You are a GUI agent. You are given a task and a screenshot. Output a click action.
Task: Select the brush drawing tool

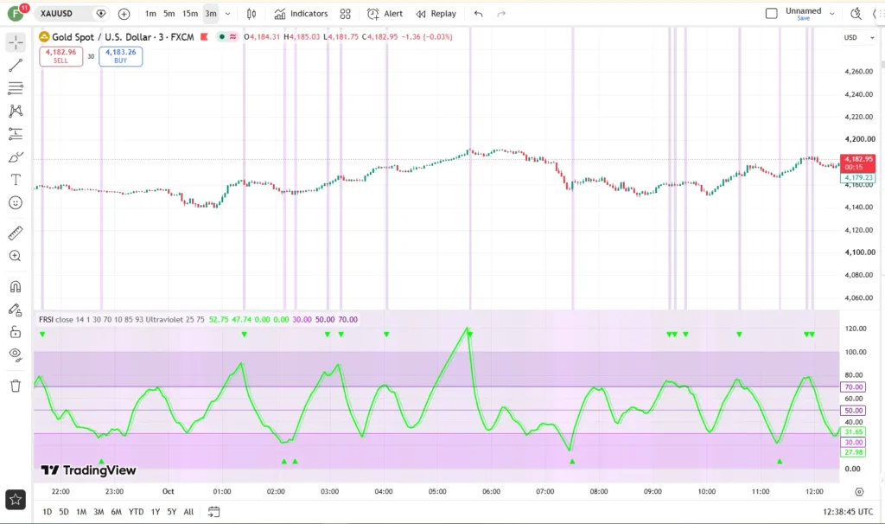pyautogui.click(x=16, y=157)
